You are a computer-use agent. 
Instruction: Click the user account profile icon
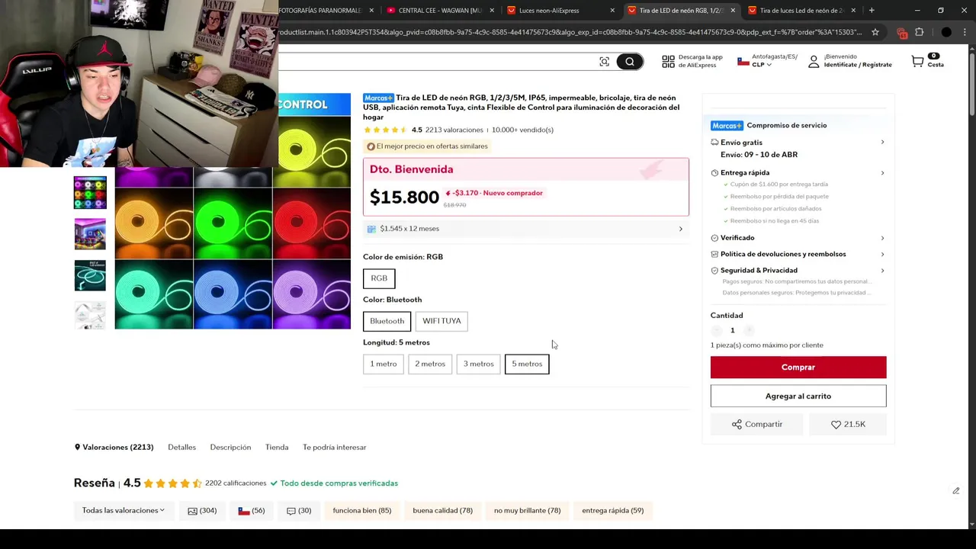pos(814,61)
